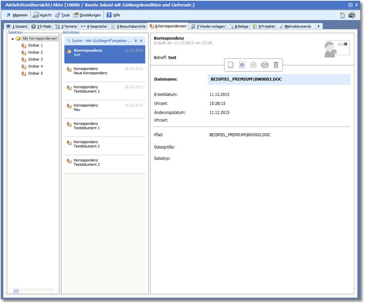
Task: Click the printer icon at top right
Action: [x=351, y=15]
